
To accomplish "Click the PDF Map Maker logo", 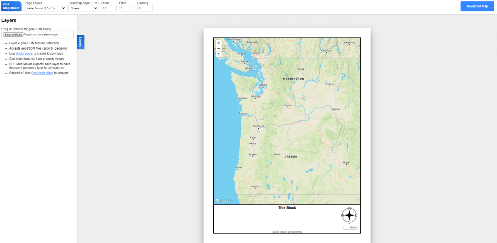I will (x=11, y=6).
